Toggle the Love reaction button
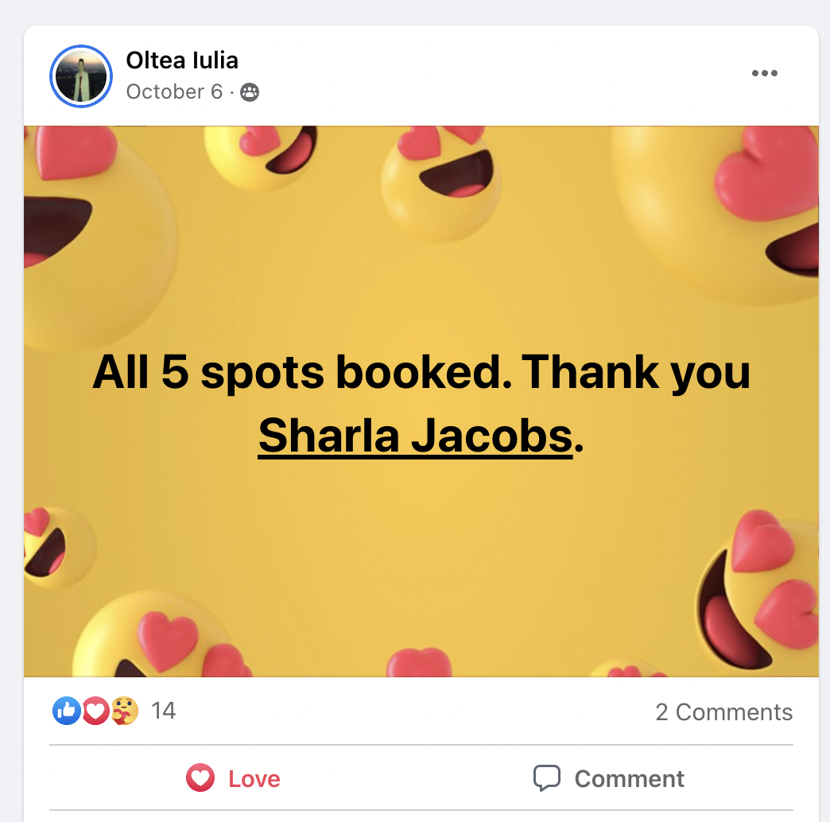Viewport: 830px width, 822px height. point(233,778)
